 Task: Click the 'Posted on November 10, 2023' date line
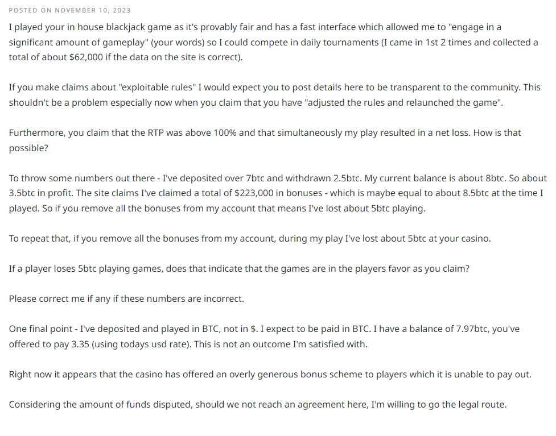69,10
